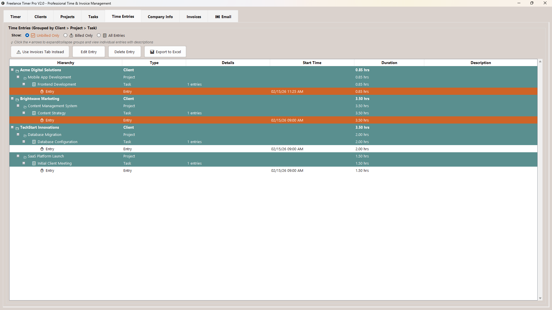The width and height of the screenshot is (552, 310).
Task: Click the task list icon for Frontend Development
Action: tap(34, 84)
